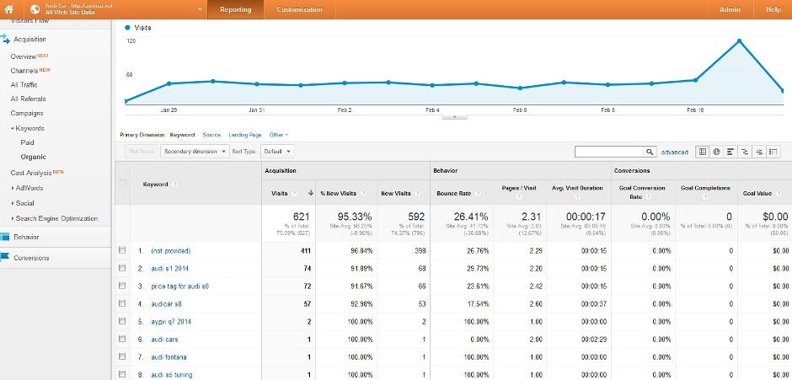Open the Other primary dimension dropdown
The width and height of the screenshot is (792, 380).
pyautogui.click(x=279, y=135)
